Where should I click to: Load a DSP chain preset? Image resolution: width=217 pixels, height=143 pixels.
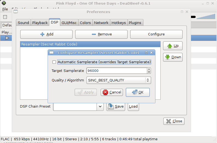pos(133,107)
